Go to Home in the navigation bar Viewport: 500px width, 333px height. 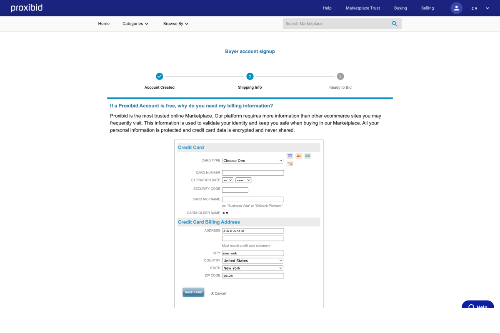[x=104, y=24]
